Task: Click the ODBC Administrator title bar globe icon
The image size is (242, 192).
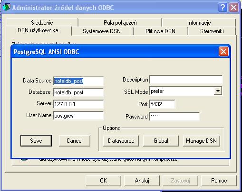Action: point(6,7)
